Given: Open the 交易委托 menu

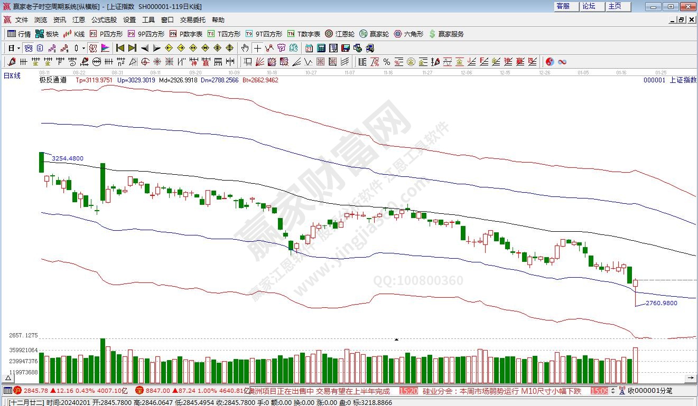Looking at the screenshot, I should (193, 20).
